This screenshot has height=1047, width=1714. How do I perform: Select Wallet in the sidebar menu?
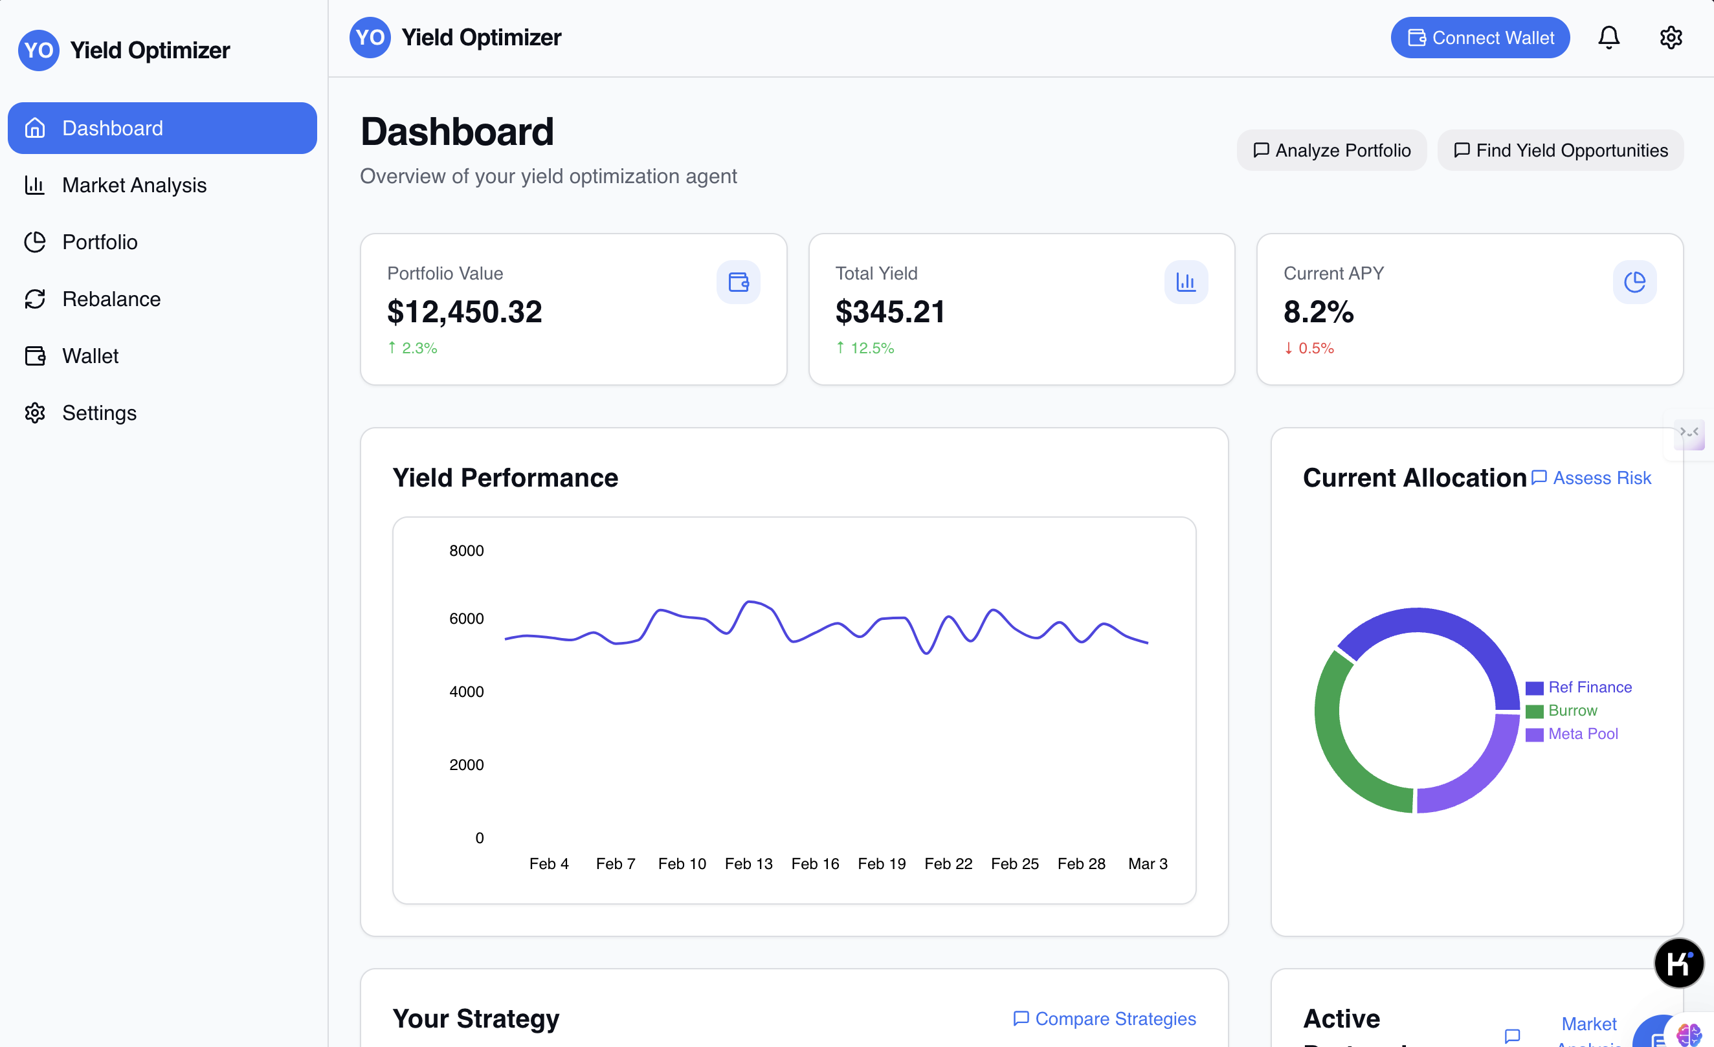point(91,356)
